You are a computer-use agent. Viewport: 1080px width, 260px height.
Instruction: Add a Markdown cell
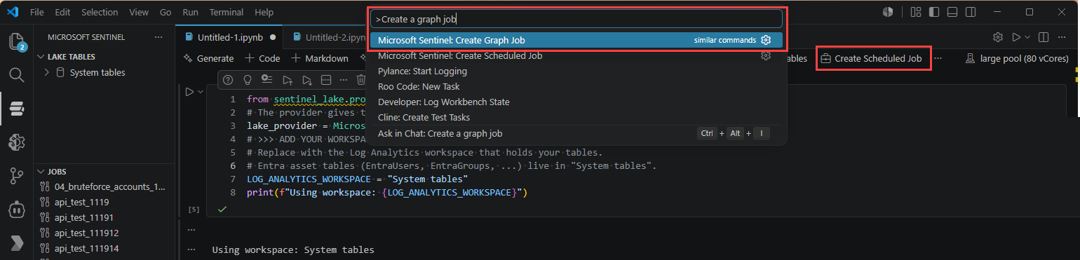tap(320, 59)
